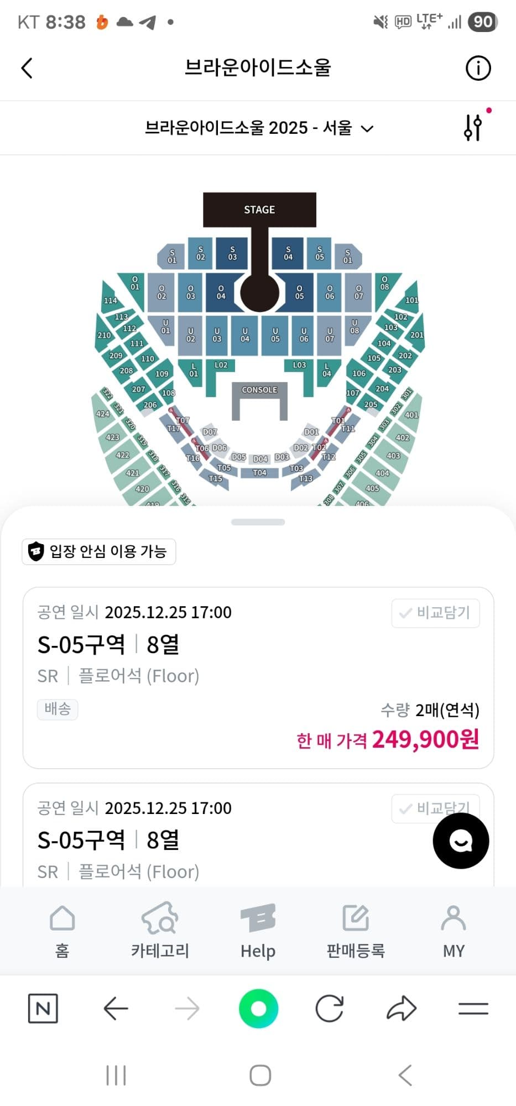
Task: Select section S 03 on the seat map
Action: tap(232, 253)
